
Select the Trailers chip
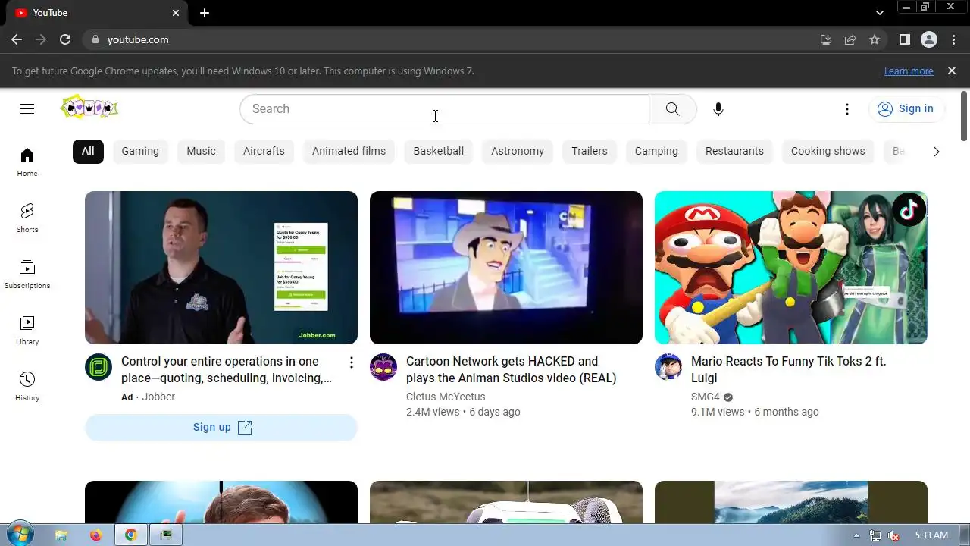point(590,151)
